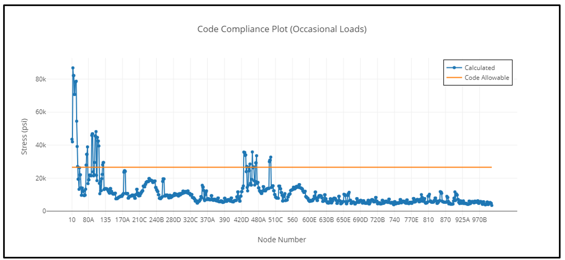Click the x-axis label 170A
The height and width of the screenshot is (260, 565).
click(x=122, y=220)
